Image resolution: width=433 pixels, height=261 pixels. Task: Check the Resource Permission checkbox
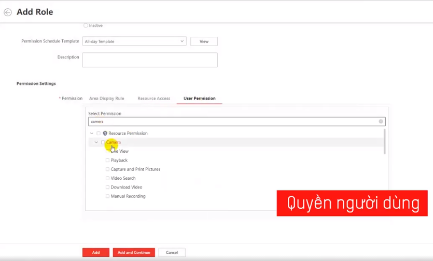coord(99,133)
